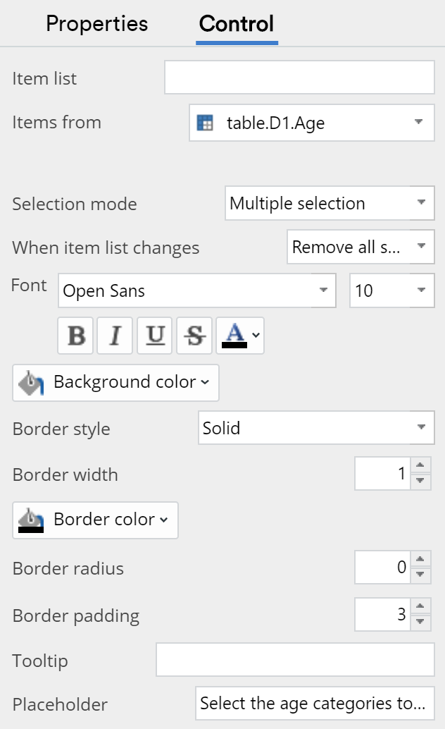Click inside the Tooltip input field
This screenshot has width=445, height=729.
click(x=294, y=660)
